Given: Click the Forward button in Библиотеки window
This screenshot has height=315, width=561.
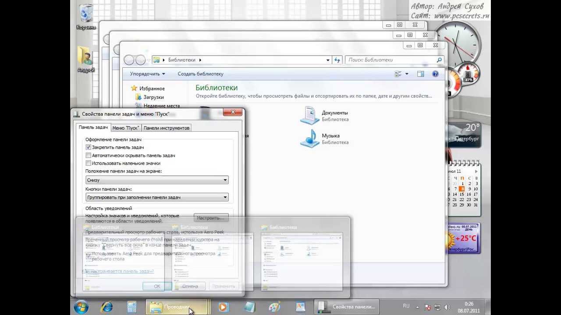Looking at the screenshot, I should pos(140,60).
